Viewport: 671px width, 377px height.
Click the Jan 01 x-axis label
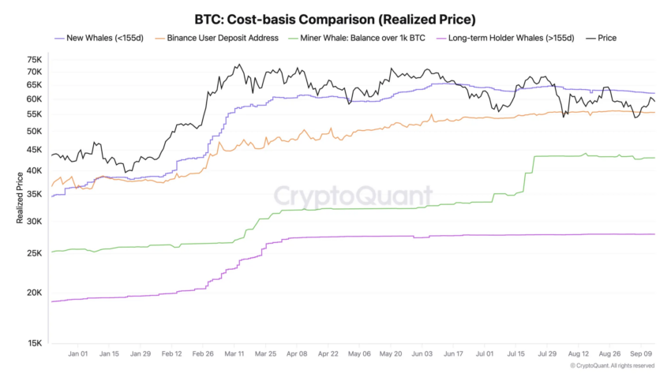tap(78, 354)
